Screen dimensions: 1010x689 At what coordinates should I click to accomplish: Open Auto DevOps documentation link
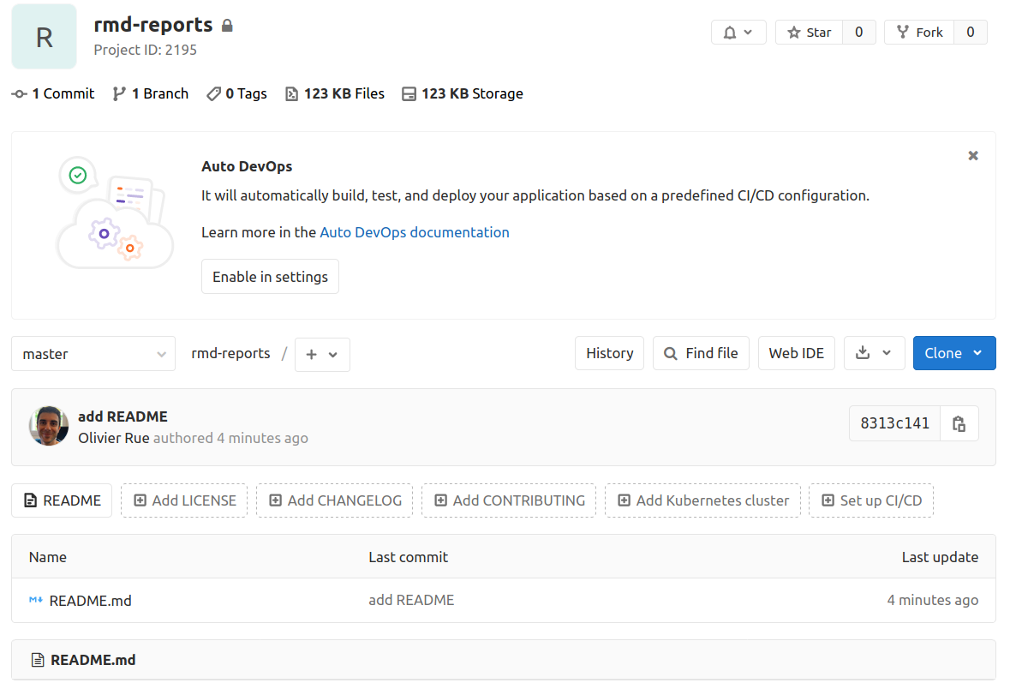click(414, 232)
